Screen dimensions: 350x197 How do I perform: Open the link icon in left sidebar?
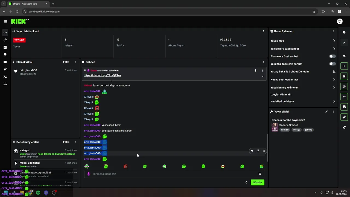click(5, 40)
